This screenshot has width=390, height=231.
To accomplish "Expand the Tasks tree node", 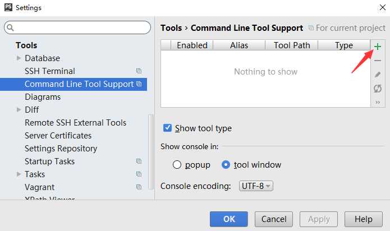I will (19, 174).
